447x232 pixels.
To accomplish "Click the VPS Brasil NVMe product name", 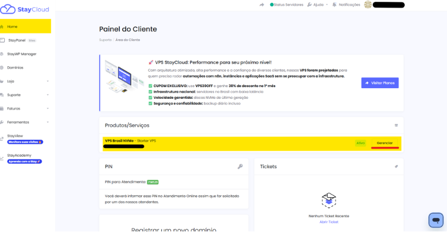I will 119,141.
